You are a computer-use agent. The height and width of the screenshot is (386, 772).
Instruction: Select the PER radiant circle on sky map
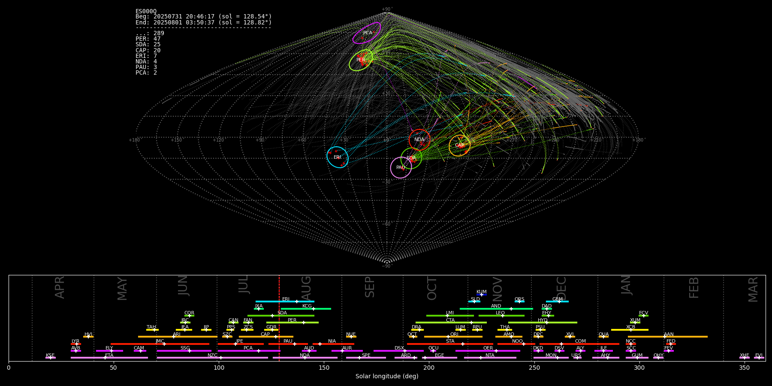point(361,60)
